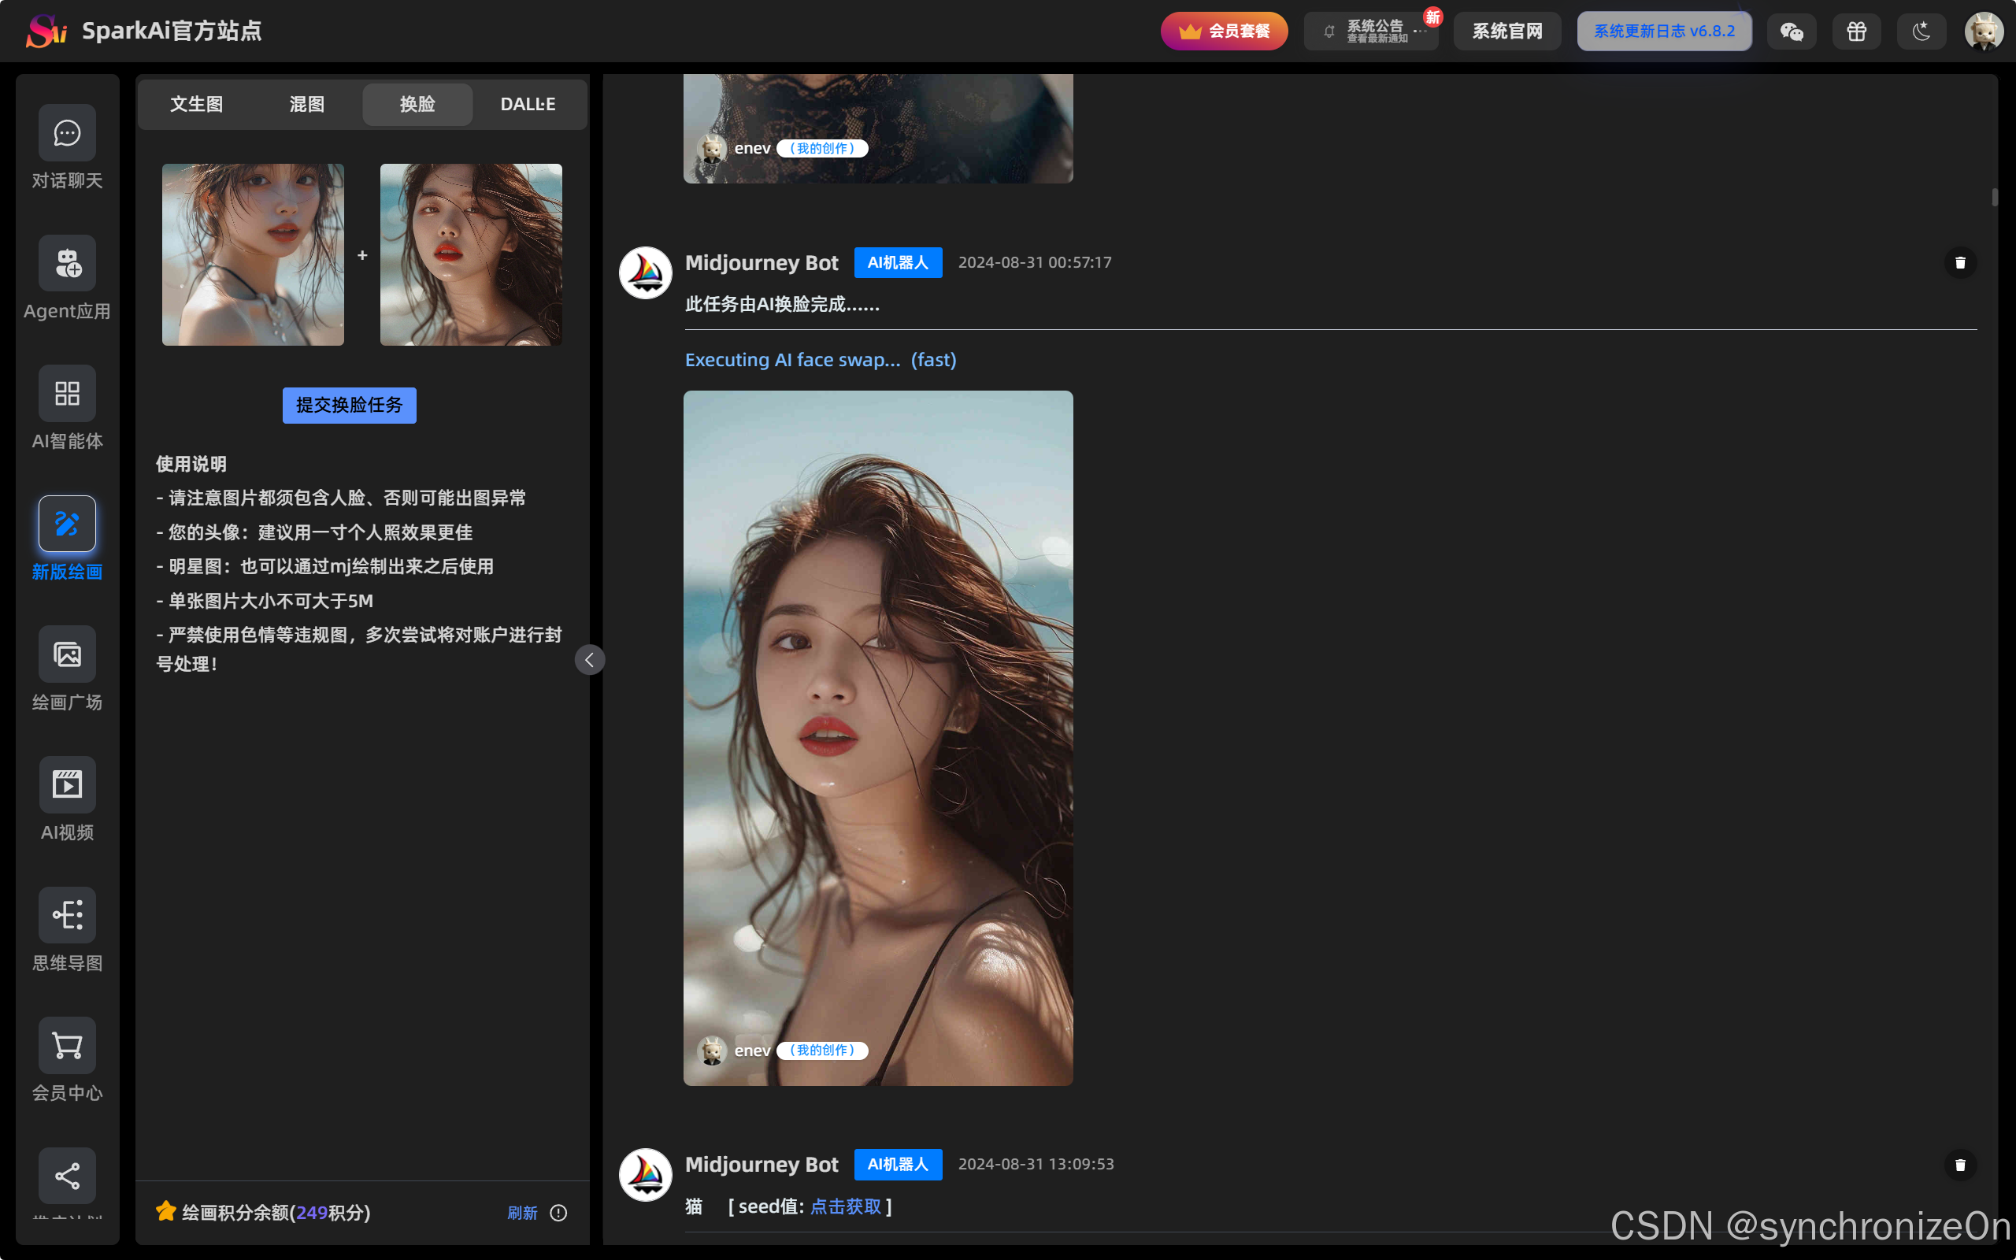Viewport: 2016px width, 1260px height.
Task: Delete the 00:57:17 Midjourney Bot message
Action: (1959, 262)
